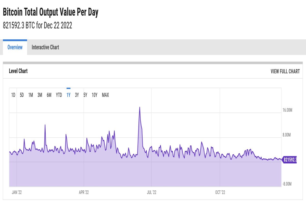306x205 pixels.
Task: Show the 10Y time range
Action: pos(95,95)
